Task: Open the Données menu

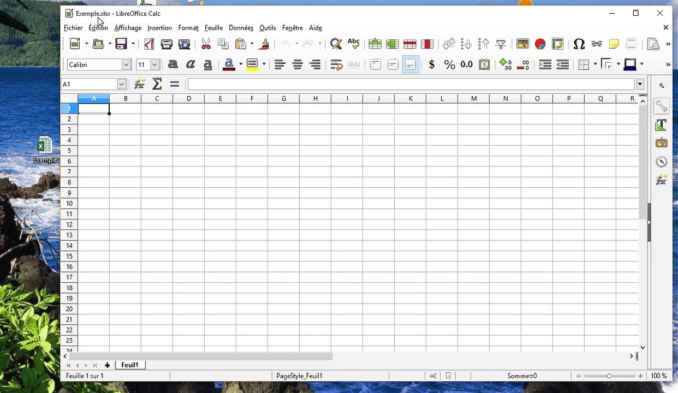Action: pyautogui.click(x=241, y=28)
